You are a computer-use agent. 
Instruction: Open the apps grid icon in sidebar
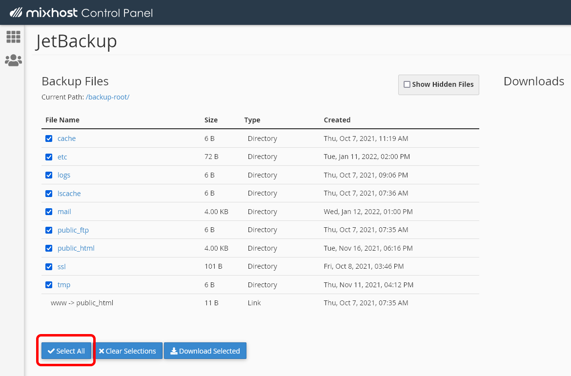click(13, 37)
